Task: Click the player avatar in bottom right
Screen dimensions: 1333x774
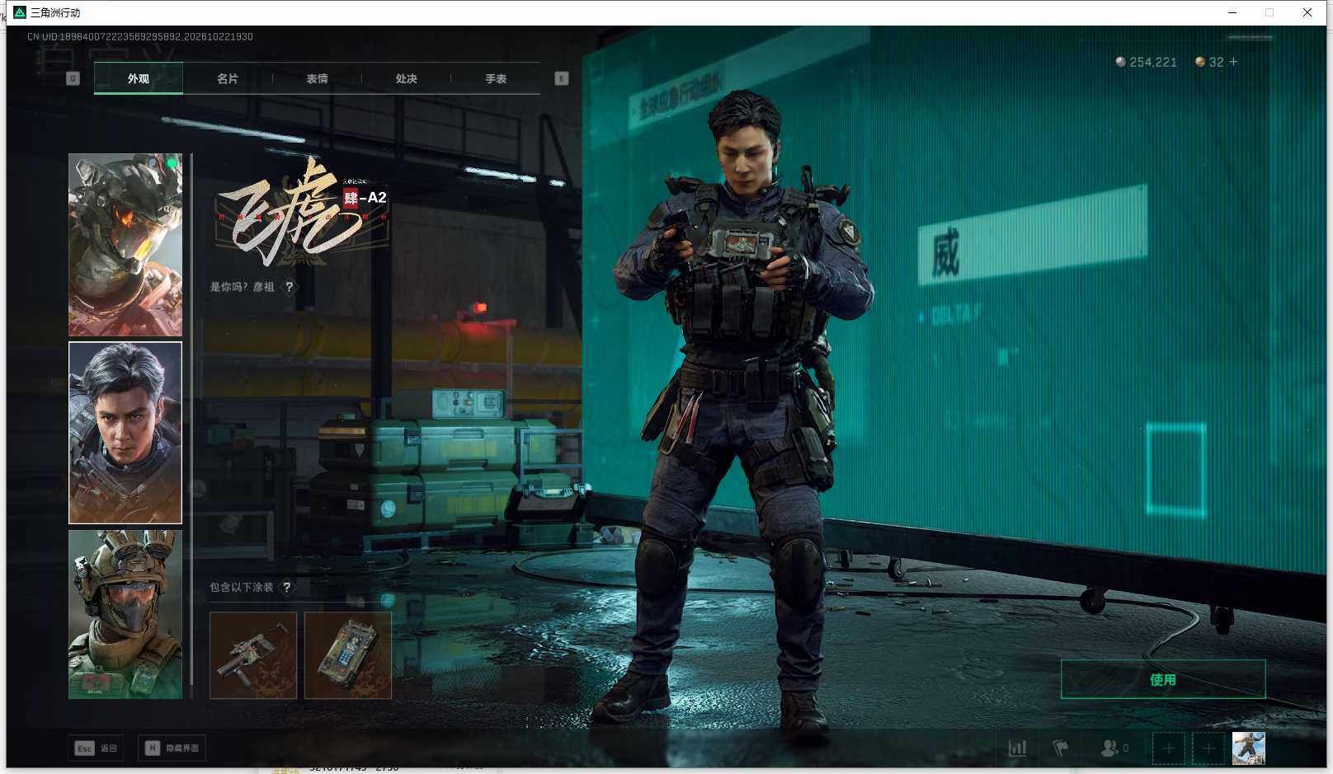Action: [x=1249, y=748]
